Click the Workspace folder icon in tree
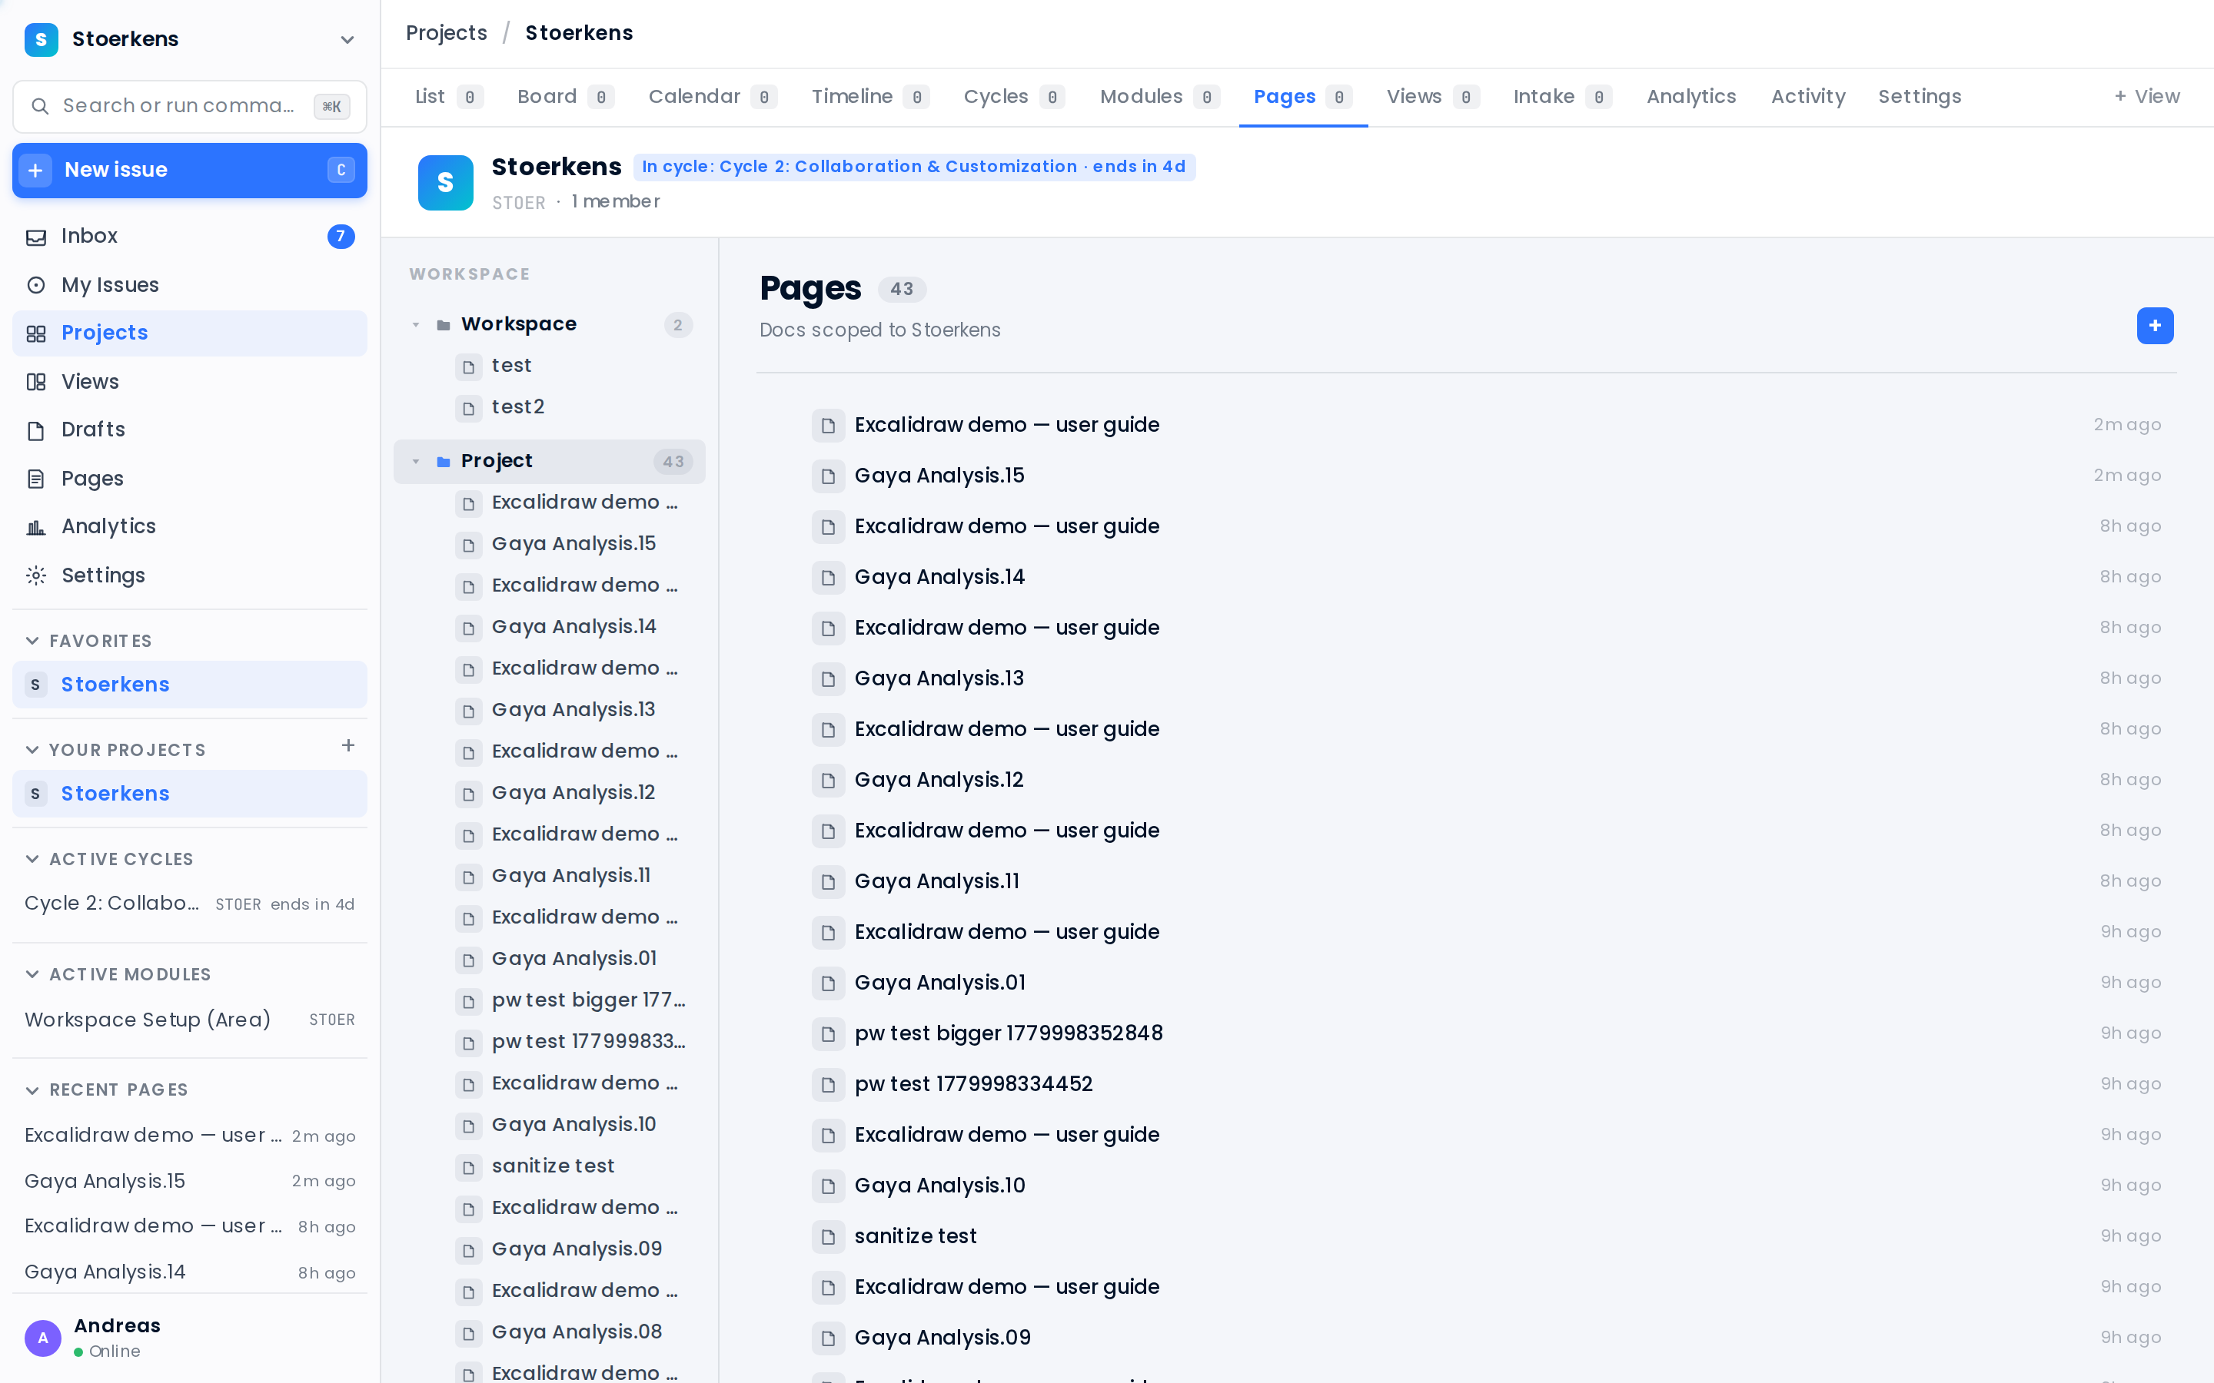The height and width of the screenshot is (1383, 2214). (443, 326)
